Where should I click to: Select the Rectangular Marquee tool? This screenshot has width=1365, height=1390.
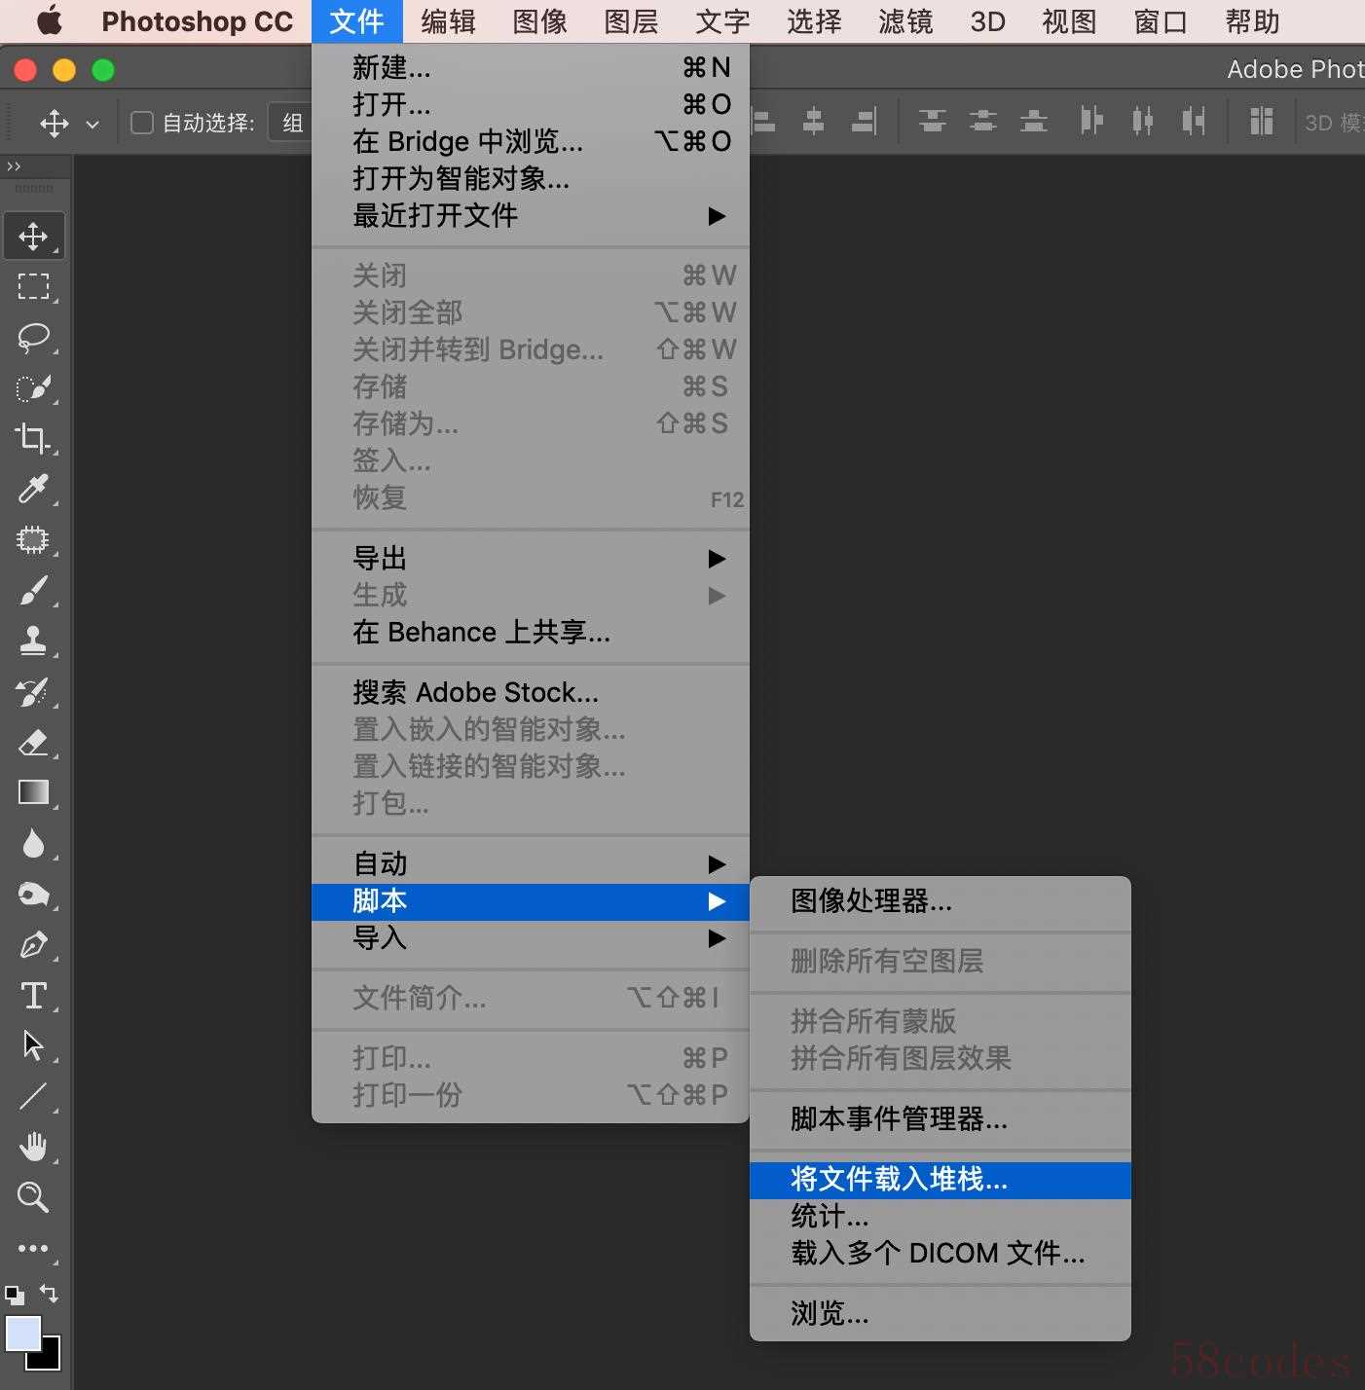(34, 287)
